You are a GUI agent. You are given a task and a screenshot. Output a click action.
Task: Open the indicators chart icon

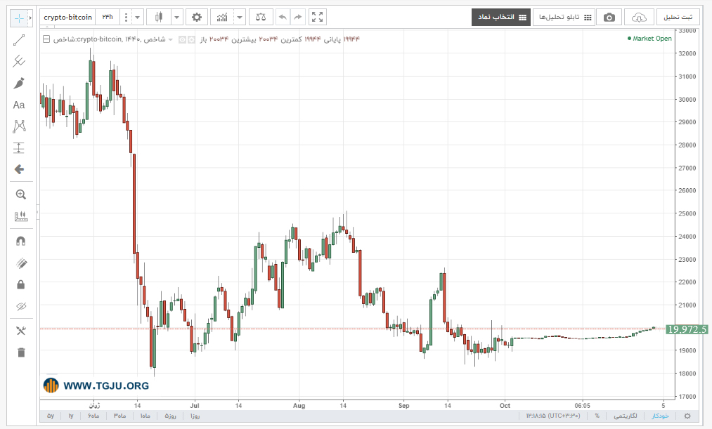[x=222, y=18]
